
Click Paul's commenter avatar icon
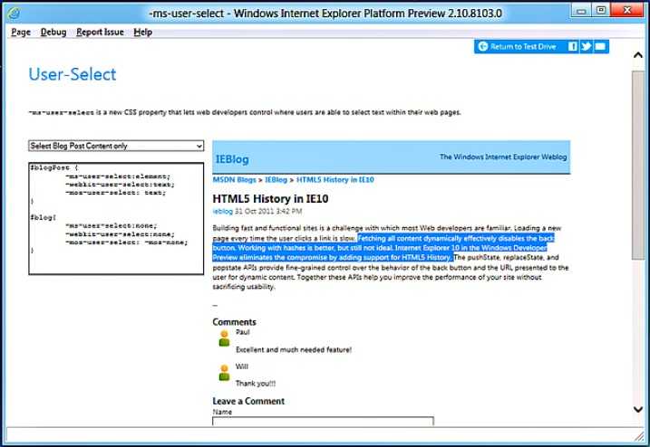point(224,338)
